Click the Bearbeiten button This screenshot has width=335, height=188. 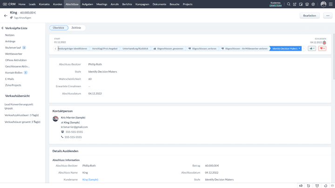pos(309,15)
